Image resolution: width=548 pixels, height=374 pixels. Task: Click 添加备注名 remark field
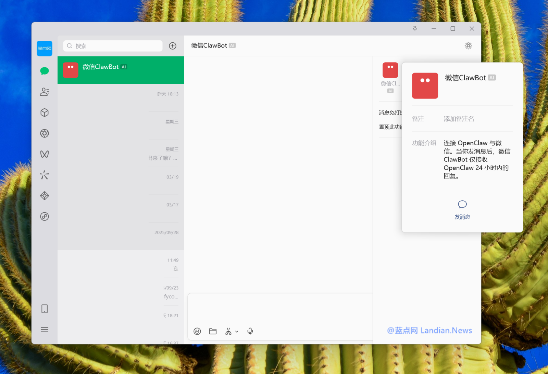tap(459, 119)
